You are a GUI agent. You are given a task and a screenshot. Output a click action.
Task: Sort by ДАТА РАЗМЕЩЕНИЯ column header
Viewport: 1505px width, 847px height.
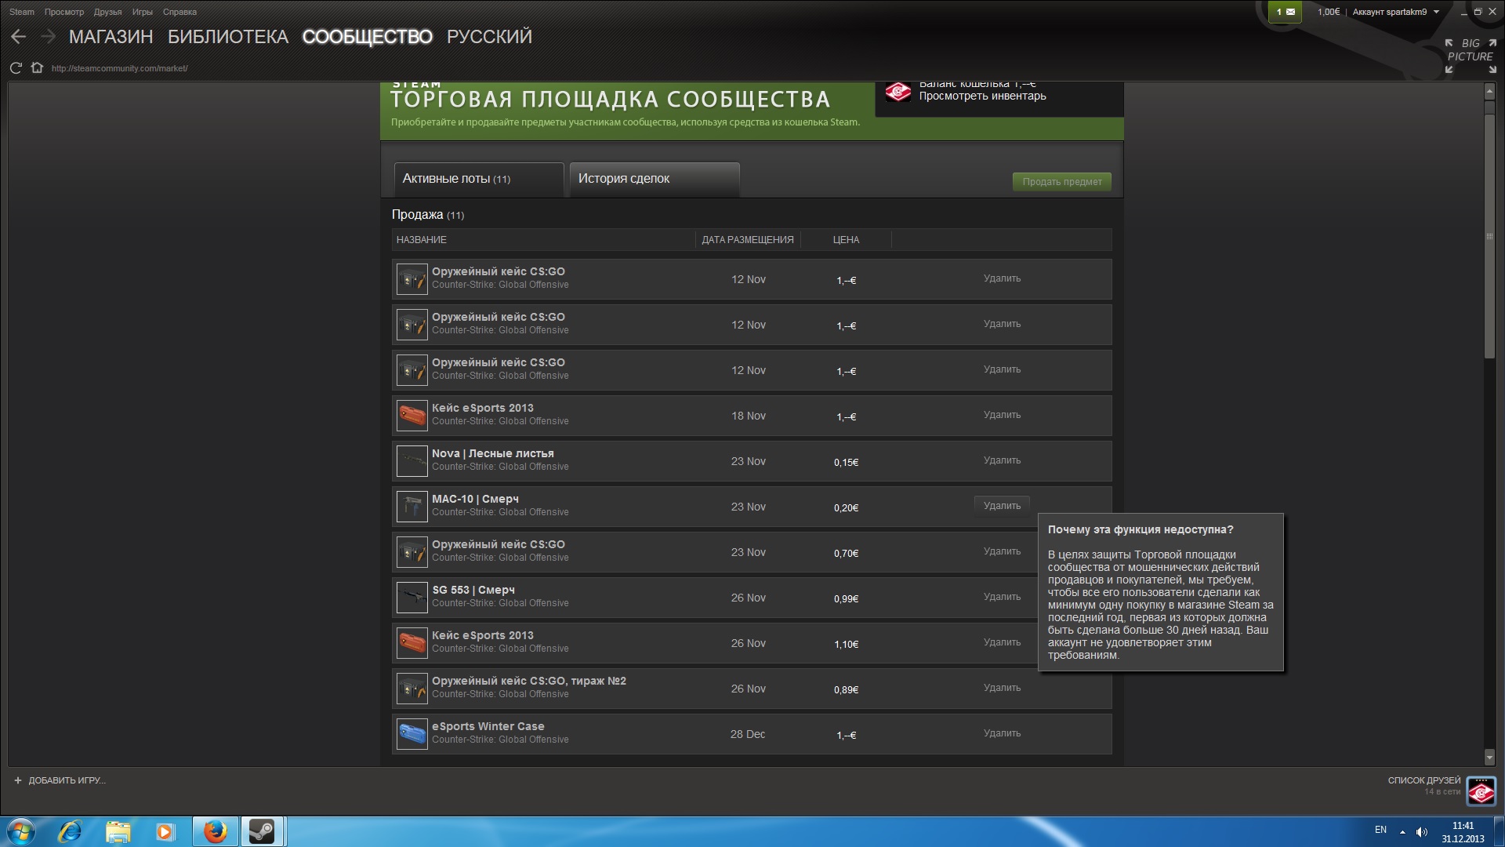pos(748,239)
